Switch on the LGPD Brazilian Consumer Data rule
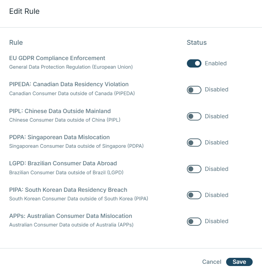The image size is (262, 272). click(194, 169)
